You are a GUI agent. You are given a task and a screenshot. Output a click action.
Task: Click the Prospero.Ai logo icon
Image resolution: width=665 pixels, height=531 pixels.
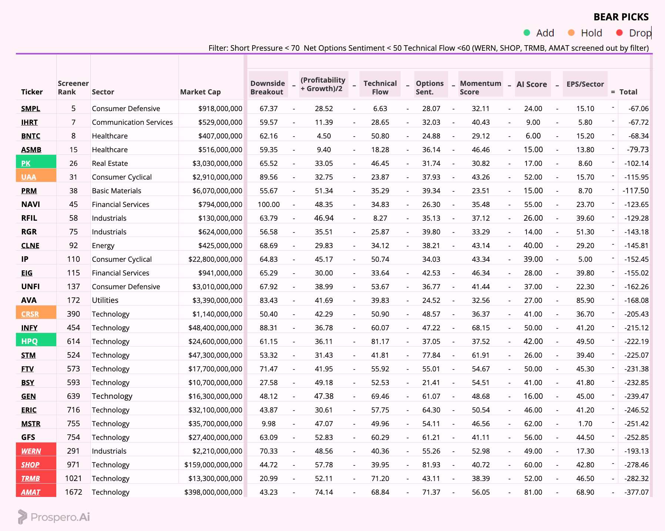coord(23,517)
